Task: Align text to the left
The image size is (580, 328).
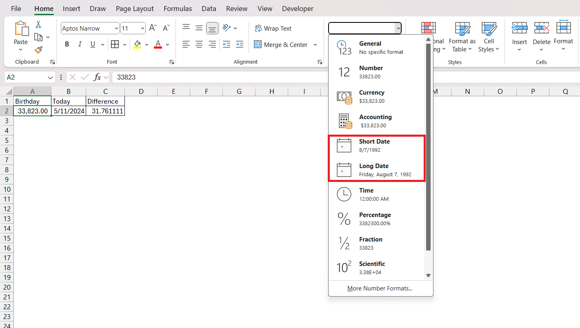Action: [186, 44]
